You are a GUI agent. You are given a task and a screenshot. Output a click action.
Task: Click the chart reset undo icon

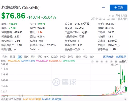(92, 61)
